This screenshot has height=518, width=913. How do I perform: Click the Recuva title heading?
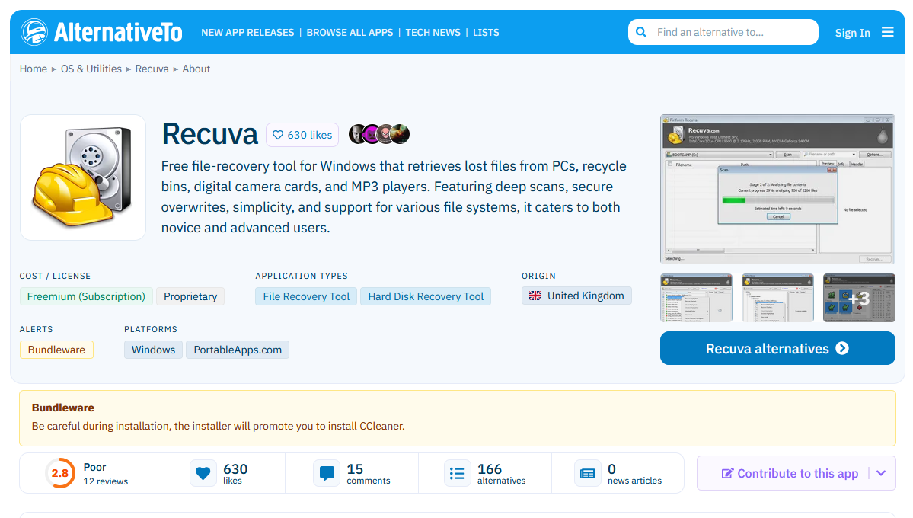point(209,134)
